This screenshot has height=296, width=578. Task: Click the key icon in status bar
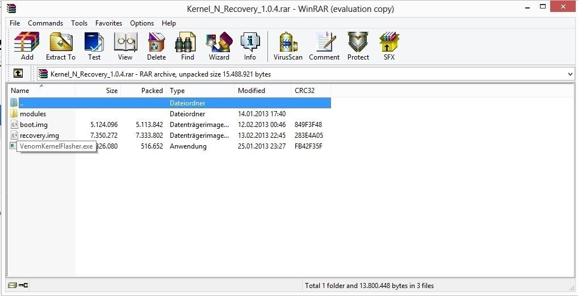23,285
